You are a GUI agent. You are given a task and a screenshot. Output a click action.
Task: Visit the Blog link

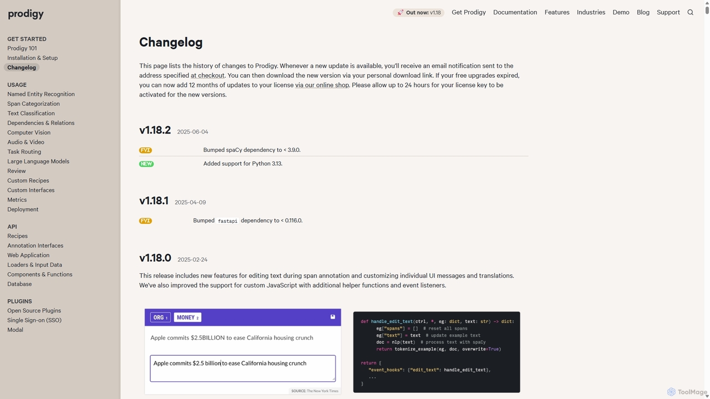point(643,12)
